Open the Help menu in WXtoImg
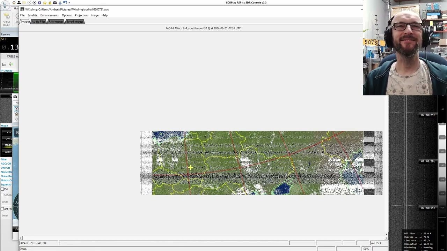Viewport: 447px width, 251px height. pos(104,15)
